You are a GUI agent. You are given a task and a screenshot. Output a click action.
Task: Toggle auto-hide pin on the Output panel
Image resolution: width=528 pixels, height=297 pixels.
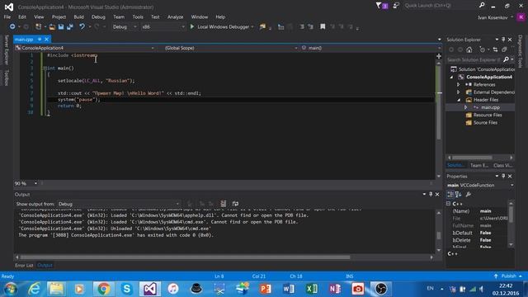click(431, 195)
